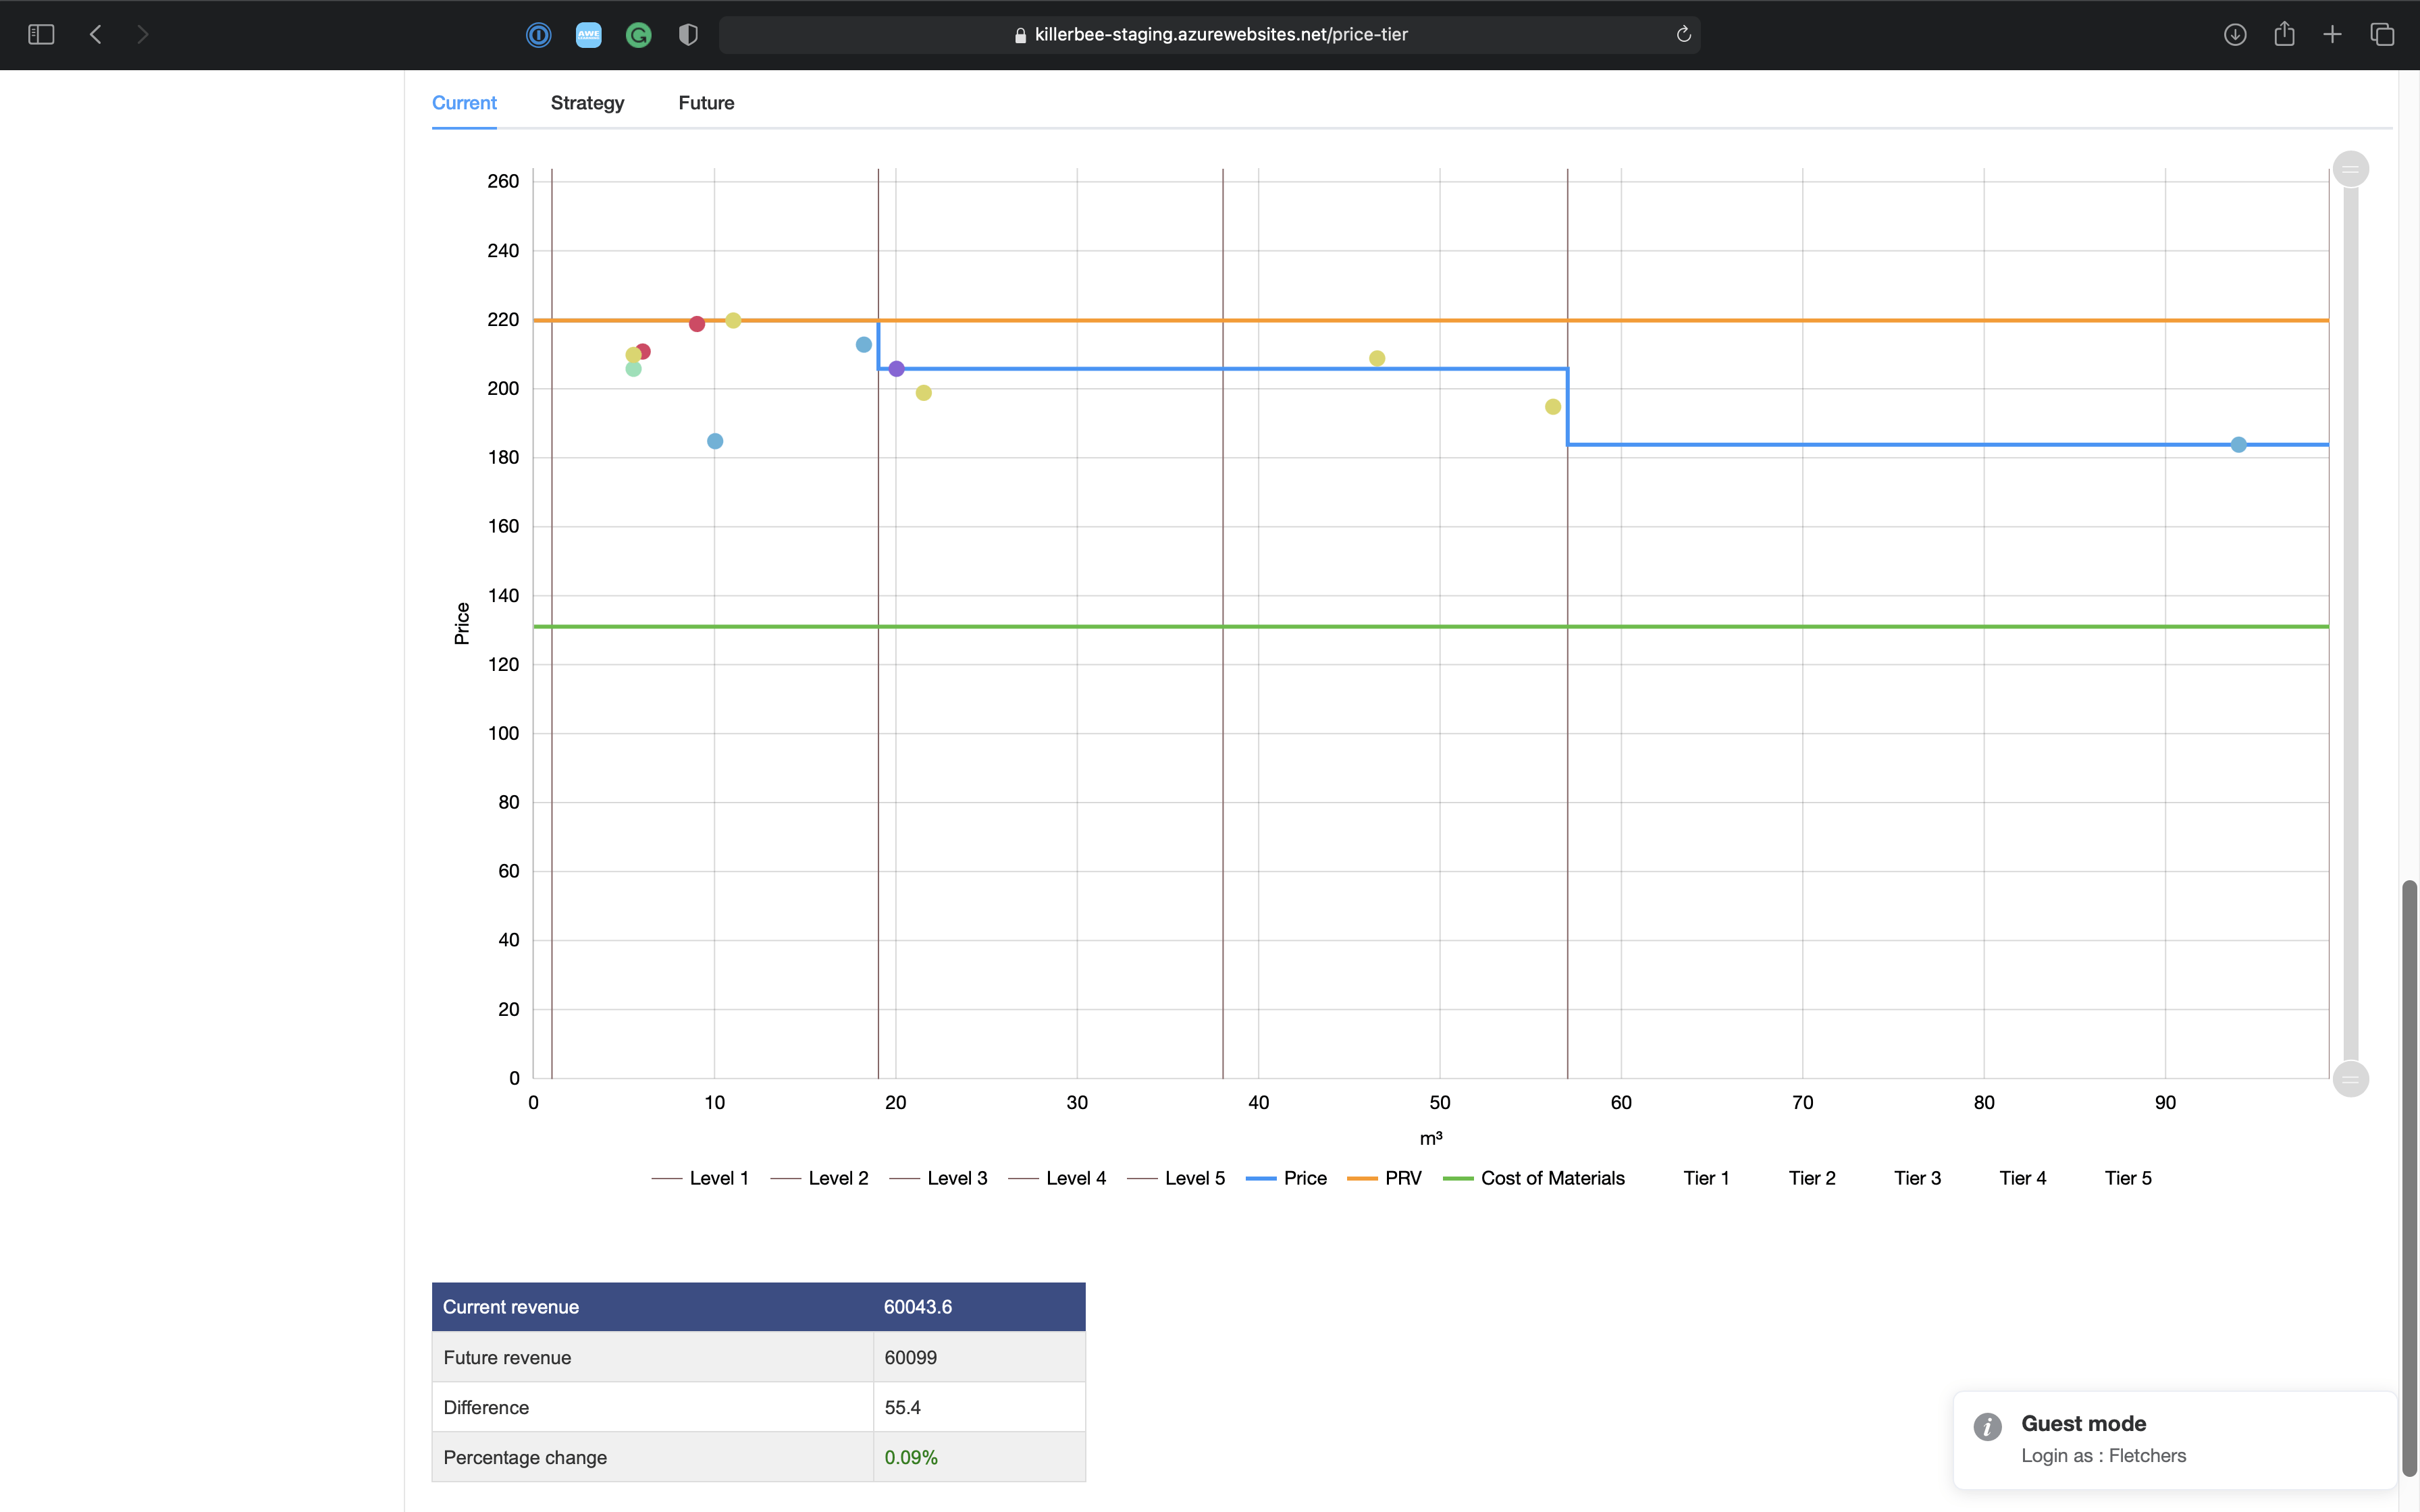
Task: Open the downloads icon
Action: coord(2235,35)
